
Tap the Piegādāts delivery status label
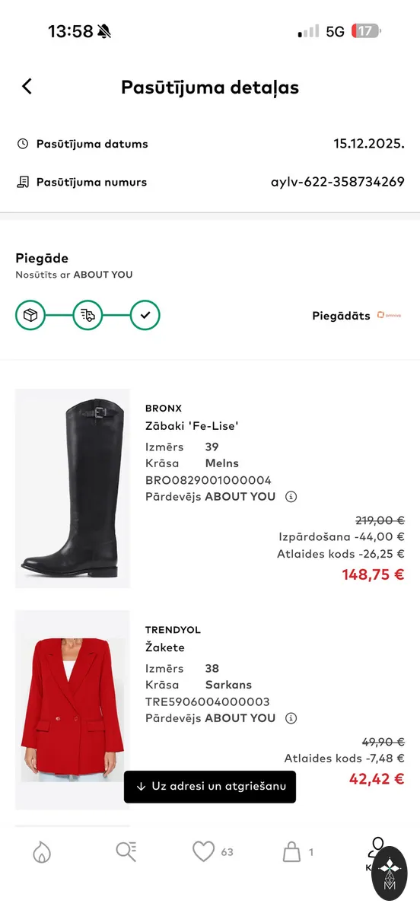pyautogui.click(x=341, y=316)
